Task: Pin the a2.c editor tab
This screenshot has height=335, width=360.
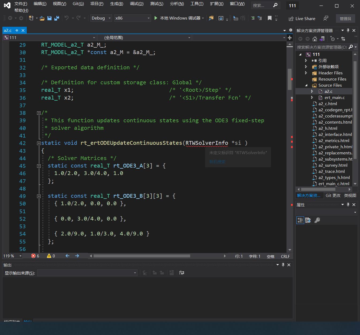Action: tap(17, 30)
